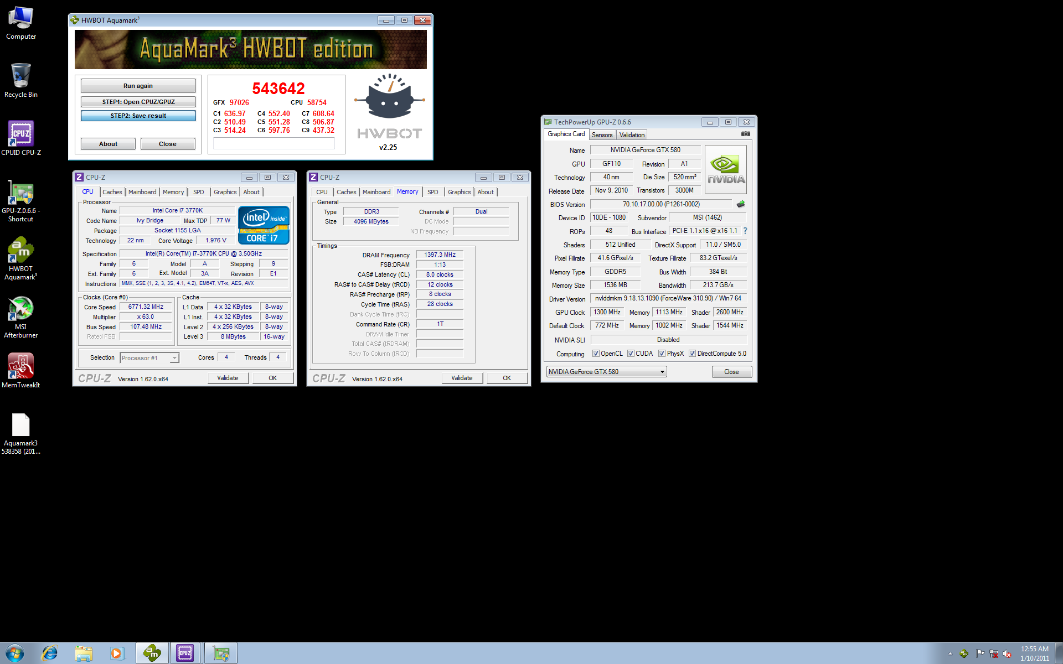Toggle the CUDA checkbox in GPU-Z

tap(631, 354)
